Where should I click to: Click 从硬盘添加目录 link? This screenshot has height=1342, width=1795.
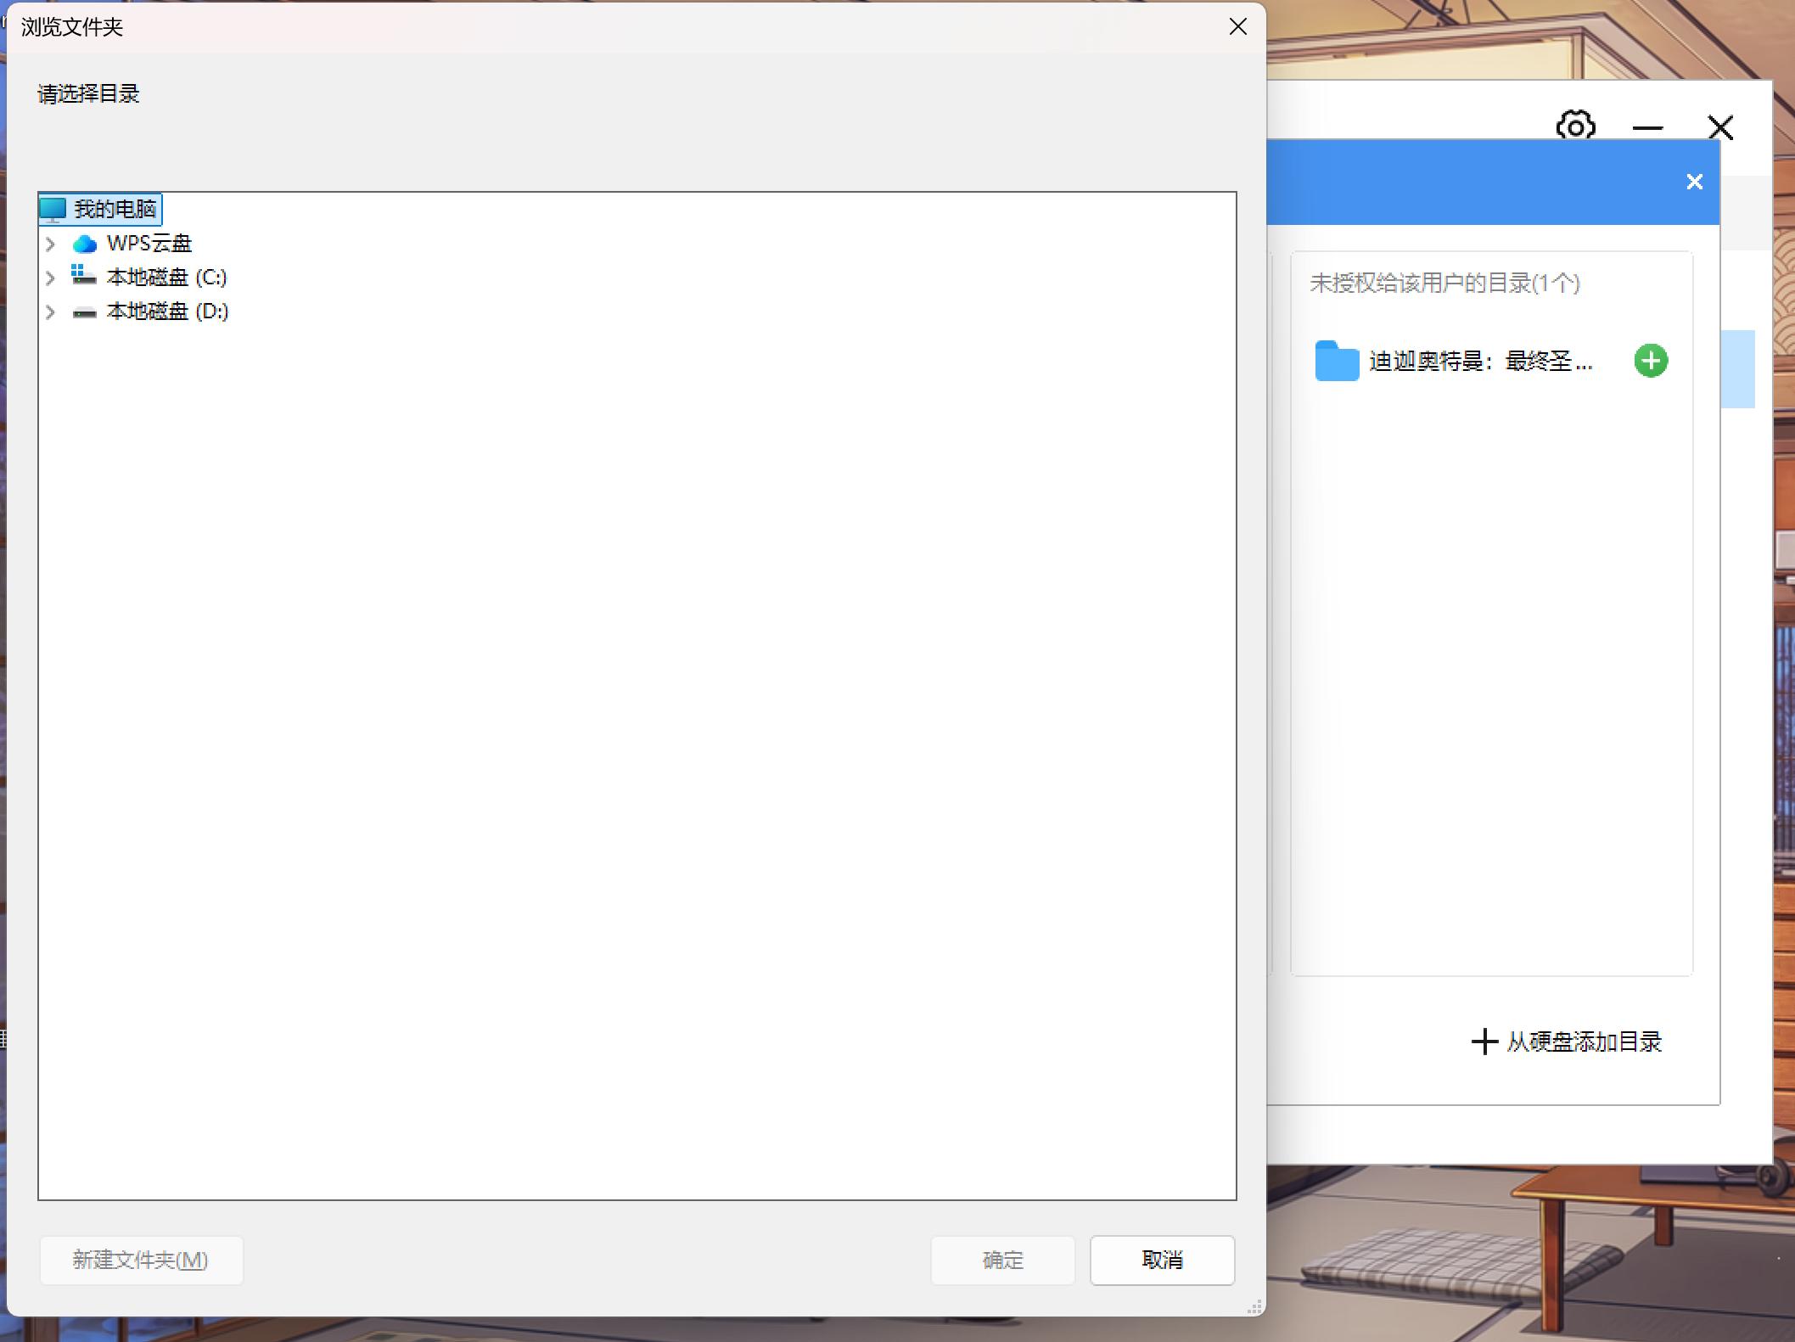pos(1567,1042)
